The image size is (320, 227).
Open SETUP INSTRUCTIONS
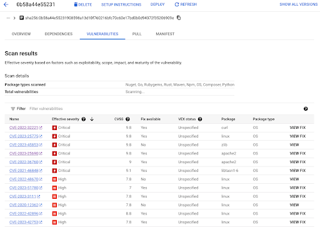point(121,4)
